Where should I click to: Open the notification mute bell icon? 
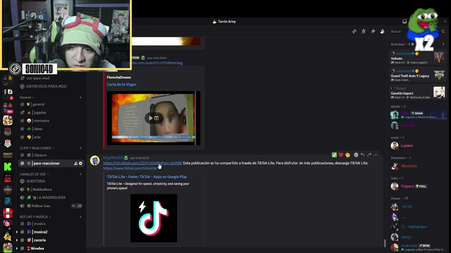pos(364,31)
